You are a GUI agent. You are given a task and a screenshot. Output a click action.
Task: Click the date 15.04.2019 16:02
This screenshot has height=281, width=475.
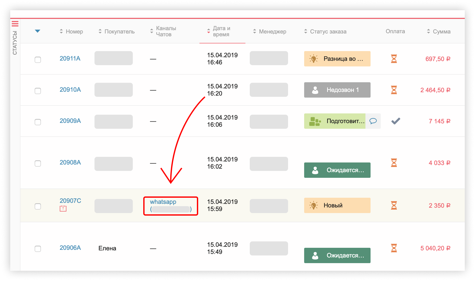click(x=222, y=163)
